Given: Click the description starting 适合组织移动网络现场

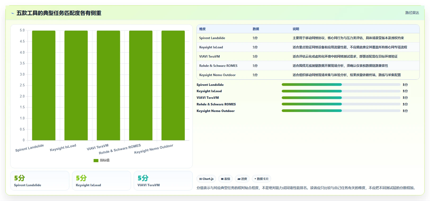Looking at the screenshot, I should coord(347,75).
